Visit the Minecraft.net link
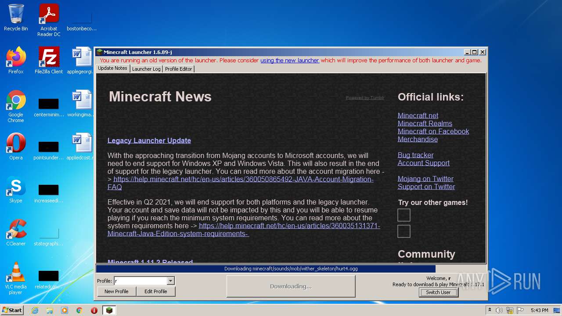 click(x=418, y=115)
